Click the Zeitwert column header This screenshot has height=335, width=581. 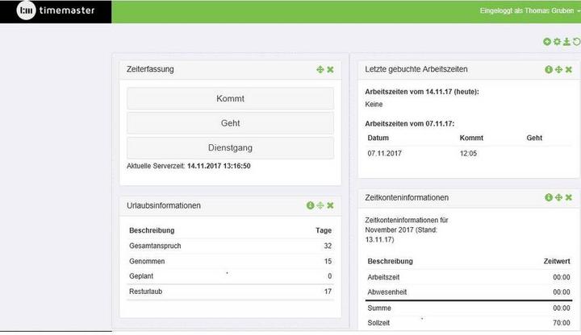point(557,262)
